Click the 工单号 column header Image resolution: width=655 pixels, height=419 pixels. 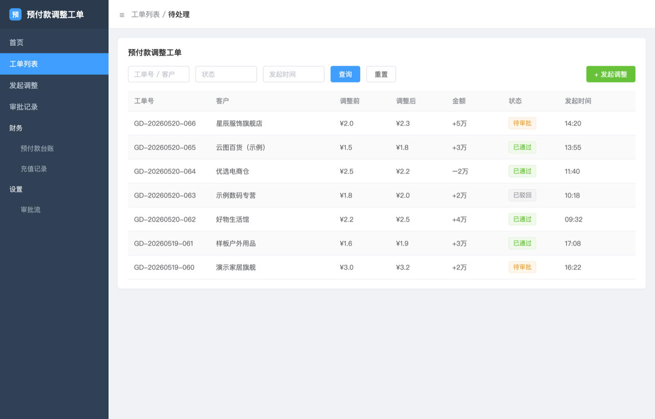144,101
